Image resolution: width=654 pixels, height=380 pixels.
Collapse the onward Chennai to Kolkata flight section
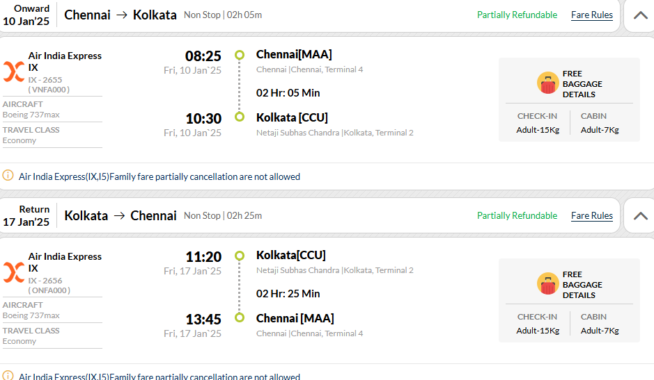(640, 15)
